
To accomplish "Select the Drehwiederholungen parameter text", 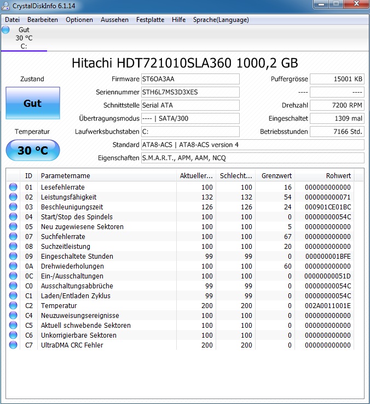I will [72, 266].
